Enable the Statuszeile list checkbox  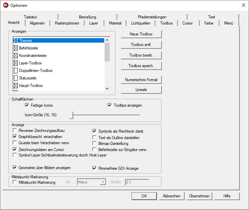pyautogui.click(x=16, y=78)
